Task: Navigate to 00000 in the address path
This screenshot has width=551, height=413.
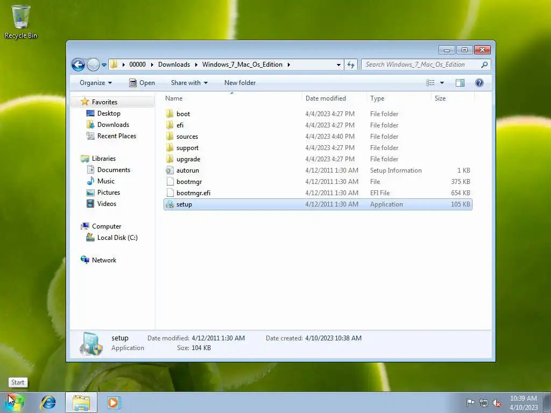Action: [x=137, y=65]
